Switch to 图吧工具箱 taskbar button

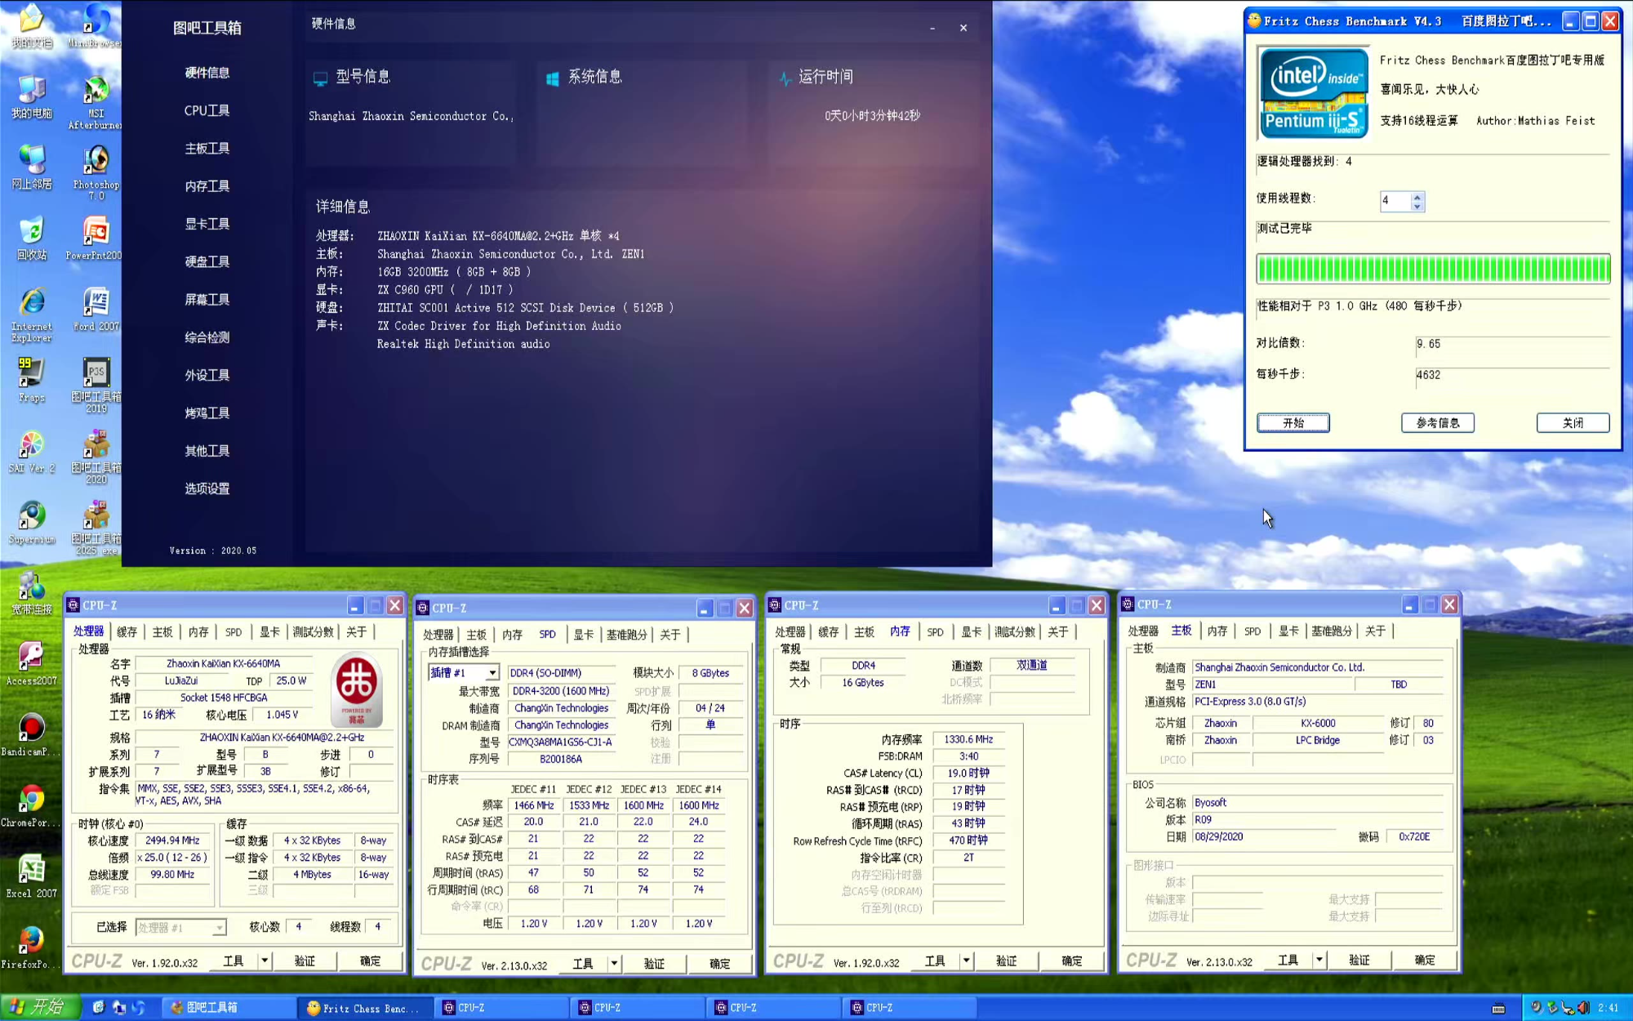[229, 1008]
